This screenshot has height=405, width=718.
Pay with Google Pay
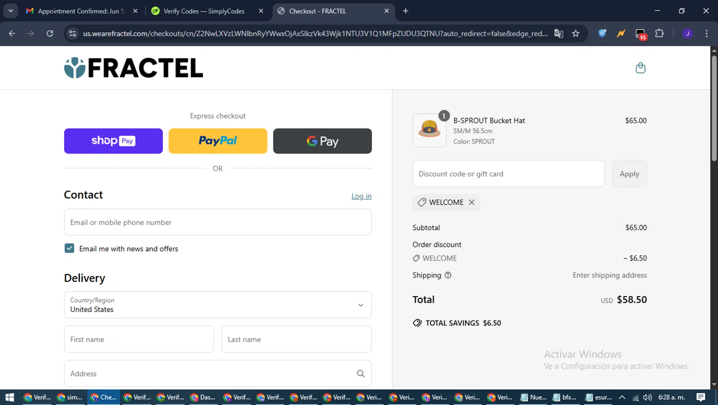pyautogui.click(x=323, y=141)
